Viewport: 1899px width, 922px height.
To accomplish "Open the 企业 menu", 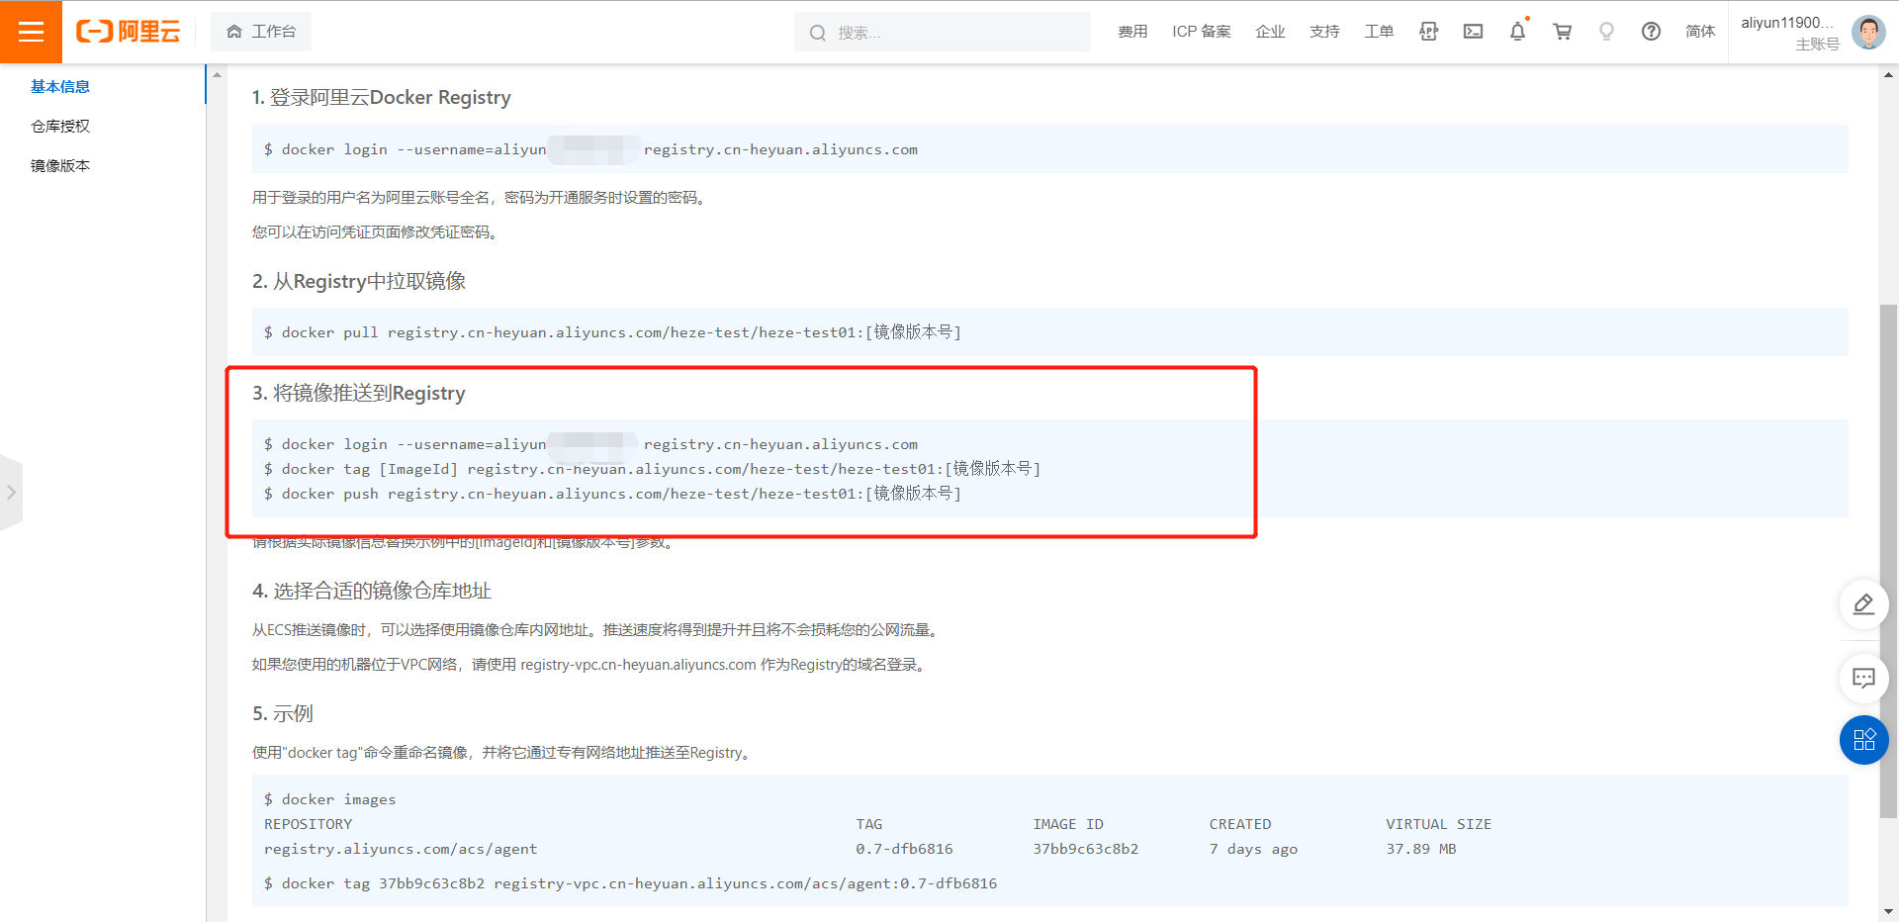I will (x=1270, y=32).
